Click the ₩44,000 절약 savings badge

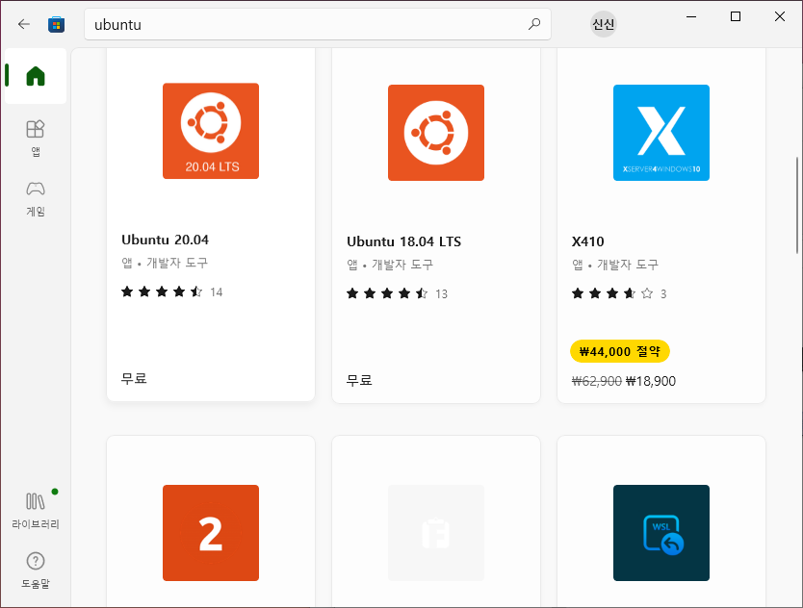[620, 351]
